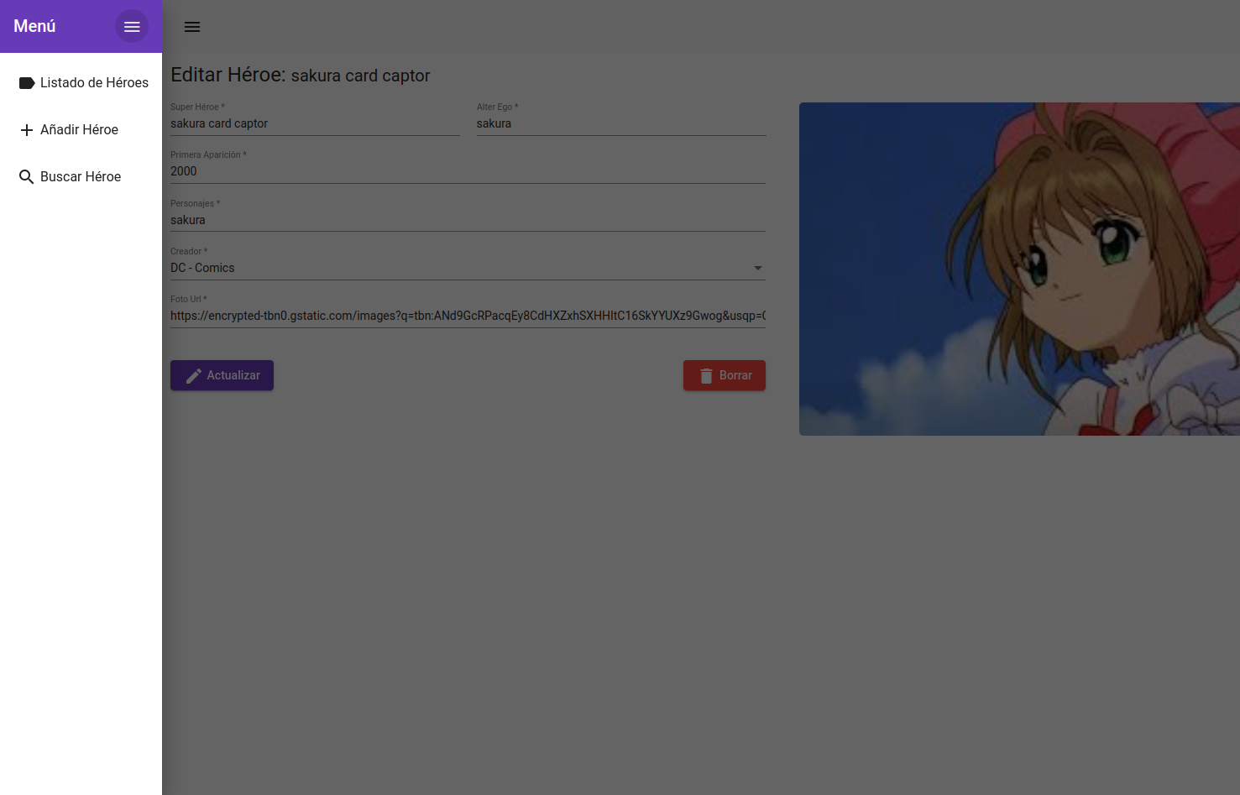
Task: Go to Añadir Héroe in the sidebar
Action: coord(81,130)
